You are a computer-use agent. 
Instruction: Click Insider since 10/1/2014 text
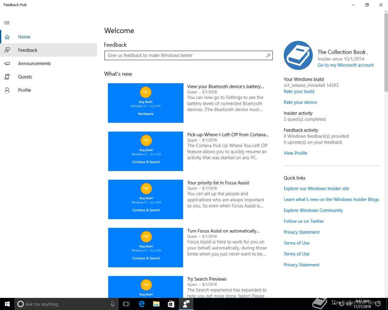pyautogui.click(x=341, y=59)
